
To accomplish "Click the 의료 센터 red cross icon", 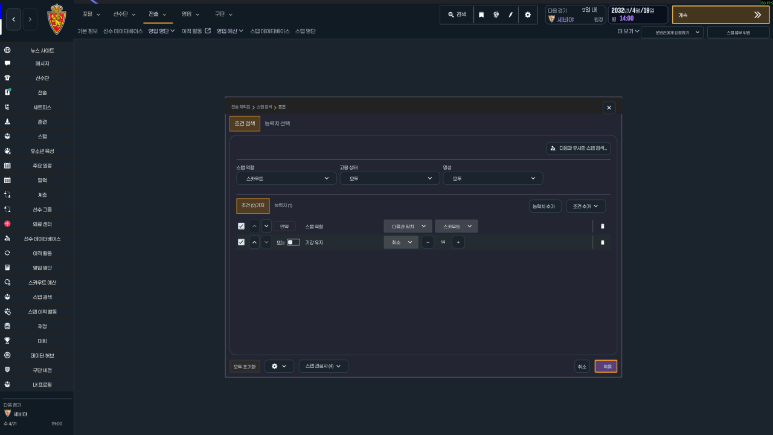I will [x=7, y=224].
